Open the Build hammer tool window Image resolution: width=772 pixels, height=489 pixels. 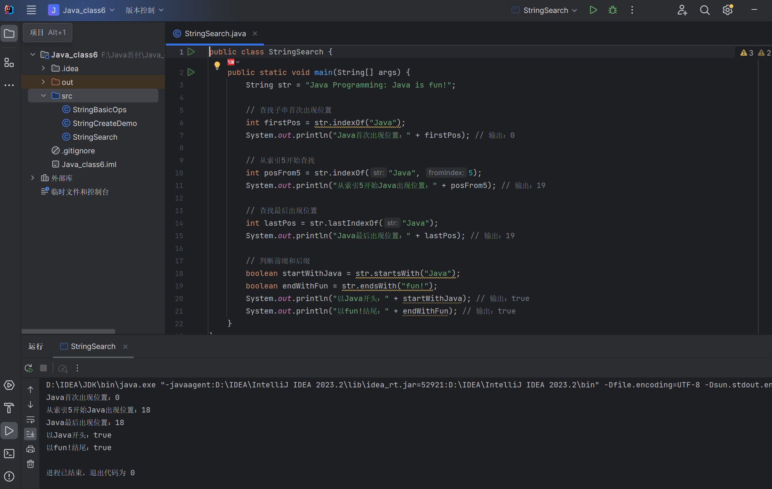9,408
